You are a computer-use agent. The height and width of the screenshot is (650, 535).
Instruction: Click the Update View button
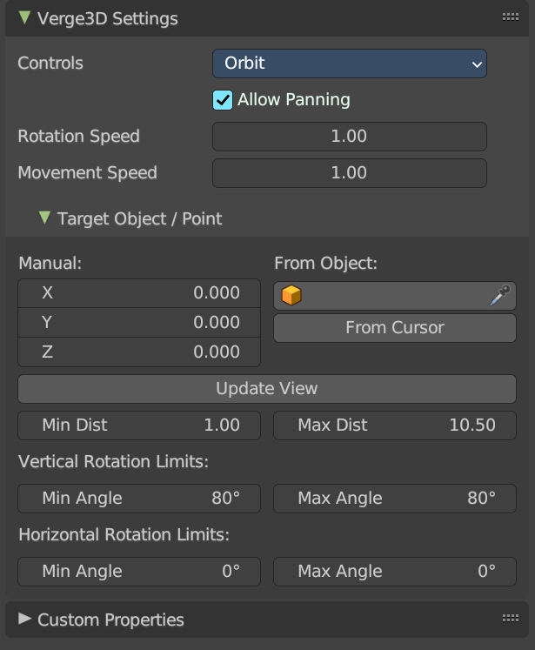[x=267, y=389]
